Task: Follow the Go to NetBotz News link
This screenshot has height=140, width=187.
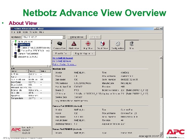Action: pyautogui.click(x=62, y=61)
